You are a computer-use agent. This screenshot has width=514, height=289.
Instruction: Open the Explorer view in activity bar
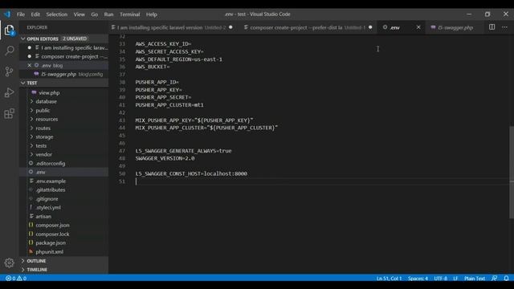click(x=9, y=31)
